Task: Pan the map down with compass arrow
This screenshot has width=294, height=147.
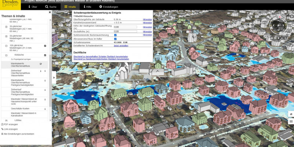Action: pos(279,30)
